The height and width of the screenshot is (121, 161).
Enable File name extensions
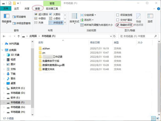(x=117, y=20)
